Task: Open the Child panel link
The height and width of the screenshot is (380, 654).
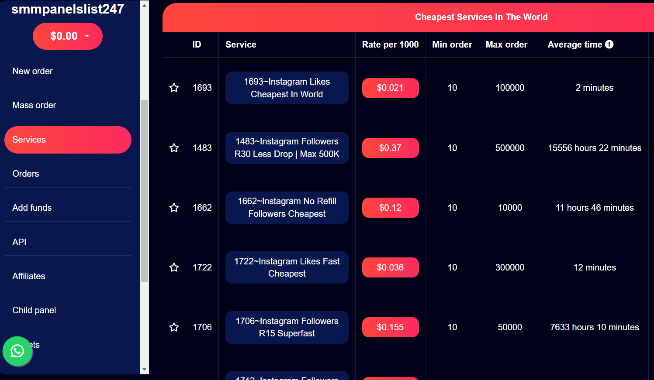Action: click(34, 310)
